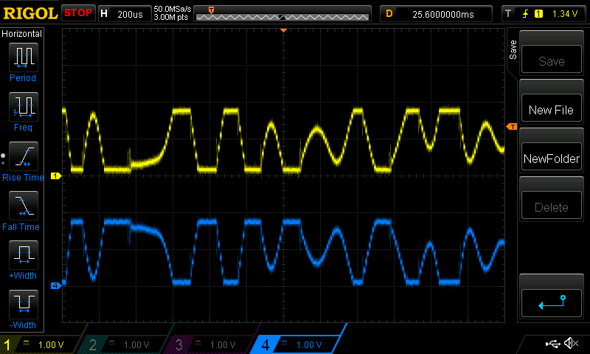Click the USB connection icon
The width and height of the screenshot is (590, 354).
[x=552, y=343]
